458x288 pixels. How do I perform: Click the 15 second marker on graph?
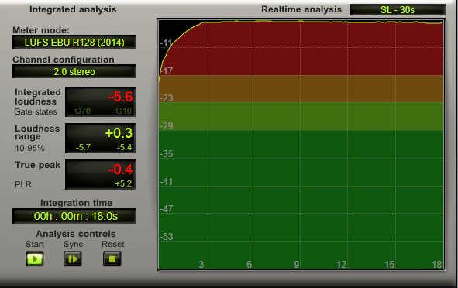[x=389, y=264]
